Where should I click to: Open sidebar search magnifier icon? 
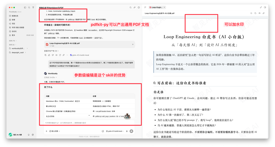coord(29,8)
